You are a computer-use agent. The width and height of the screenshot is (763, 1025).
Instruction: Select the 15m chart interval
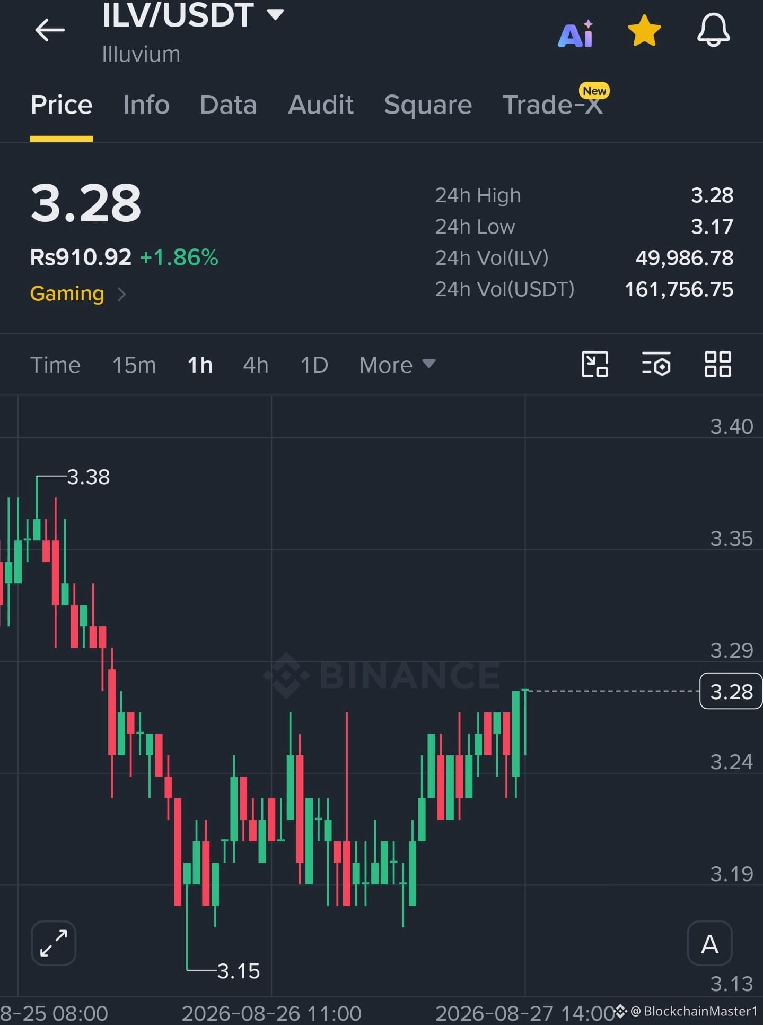tap(134, 365)
